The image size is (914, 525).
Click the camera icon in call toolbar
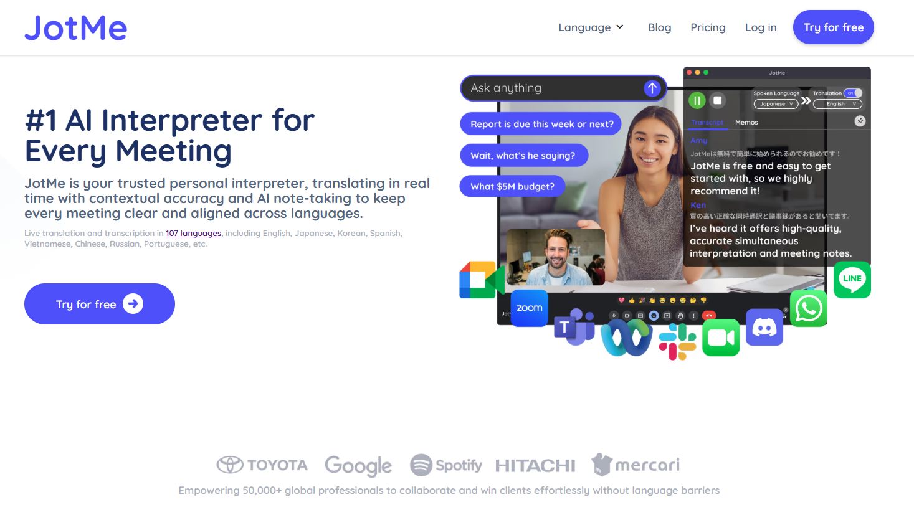point(627,316)
